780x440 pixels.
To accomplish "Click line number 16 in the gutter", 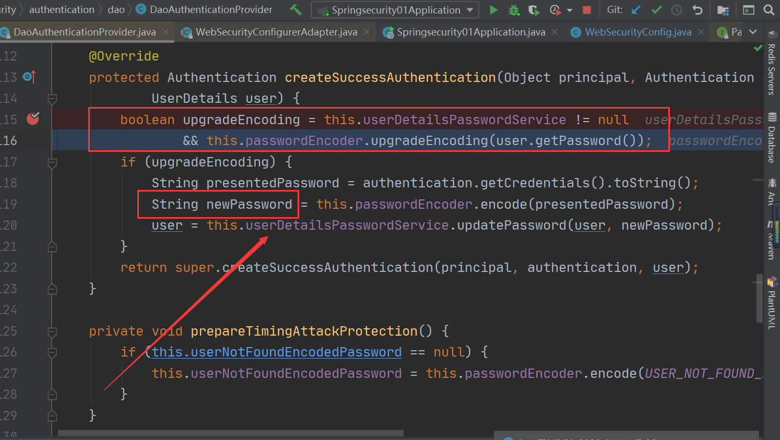I will point(9,141).
